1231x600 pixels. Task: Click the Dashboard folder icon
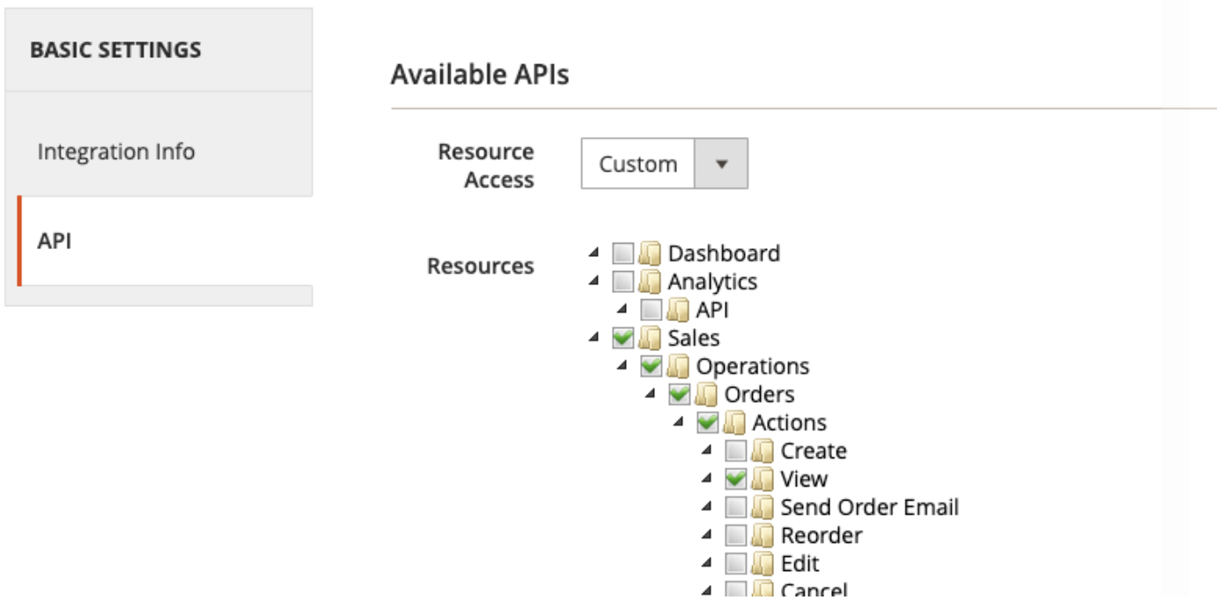pyautogui.click(x=650, y=254)
